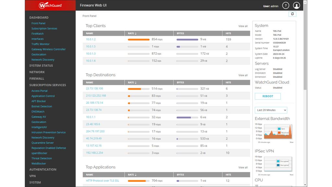The height and width of the screenshot is (187, 332).
Task: Open the FireWatch dashboard page
Action: point(38,33)
